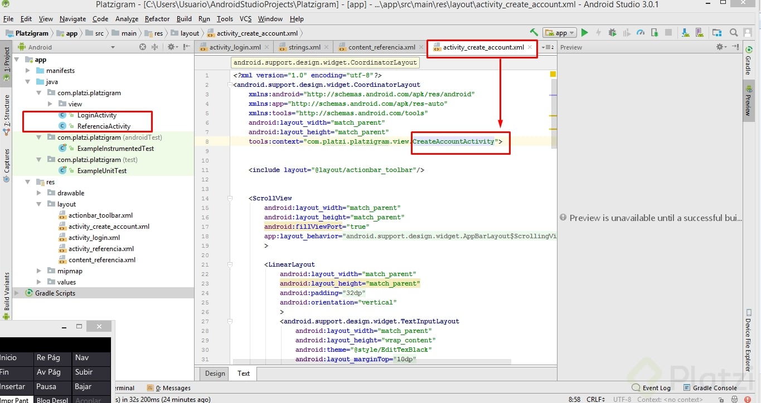Build the project with the hammer icon
Image resolution: width=761 pixels, height=403 pixels.
[x=534, y=33]
